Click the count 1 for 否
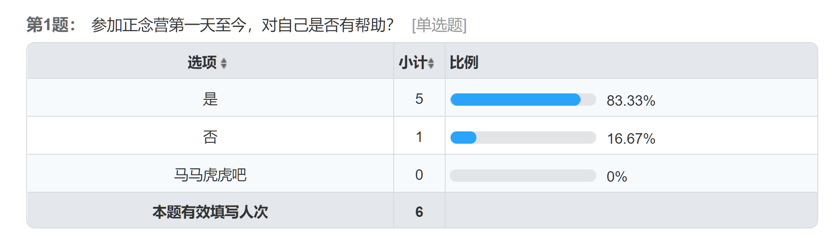The width and height of the screenshot is (832, 238). (419, 137)
